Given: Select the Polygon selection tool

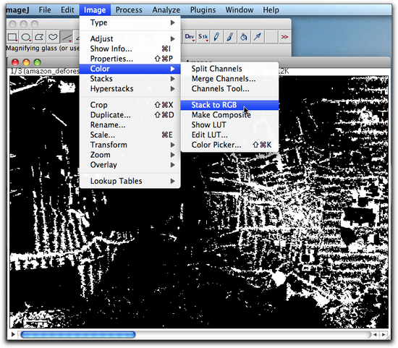Looking at the screenshot, I should [x=39, y=37].
